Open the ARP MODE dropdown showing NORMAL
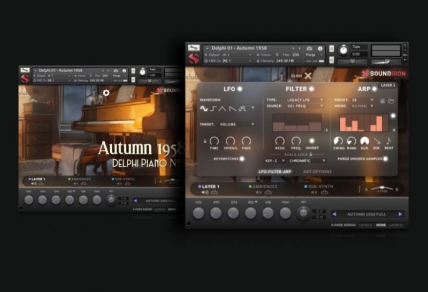The image size is (428, 292). click(362, 106)
